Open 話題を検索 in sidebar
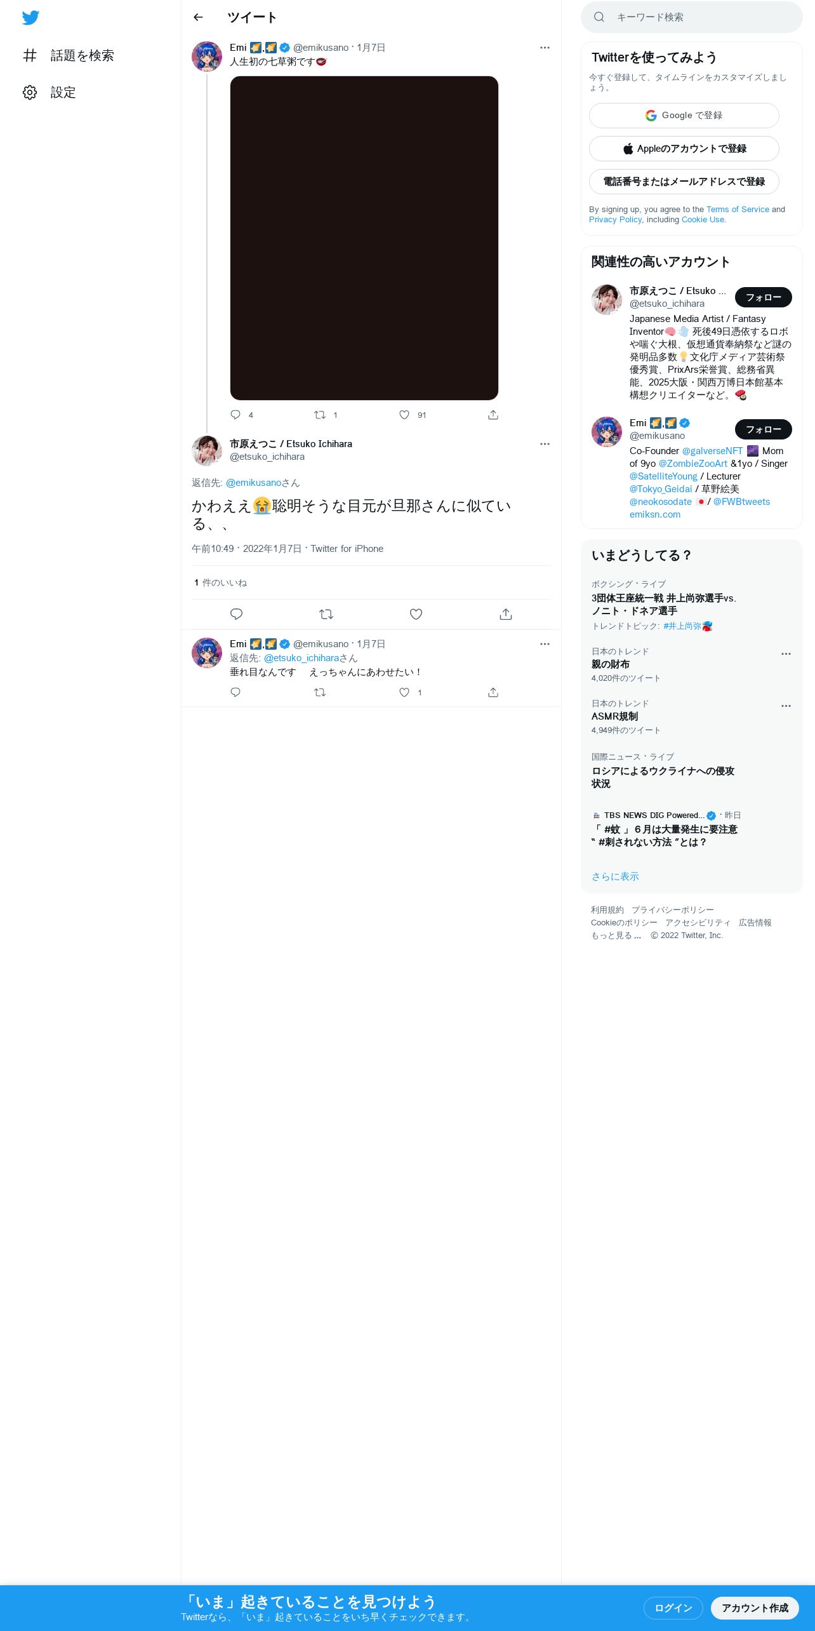The height and width of the screenshot is (1631, 815). point(69,55)
